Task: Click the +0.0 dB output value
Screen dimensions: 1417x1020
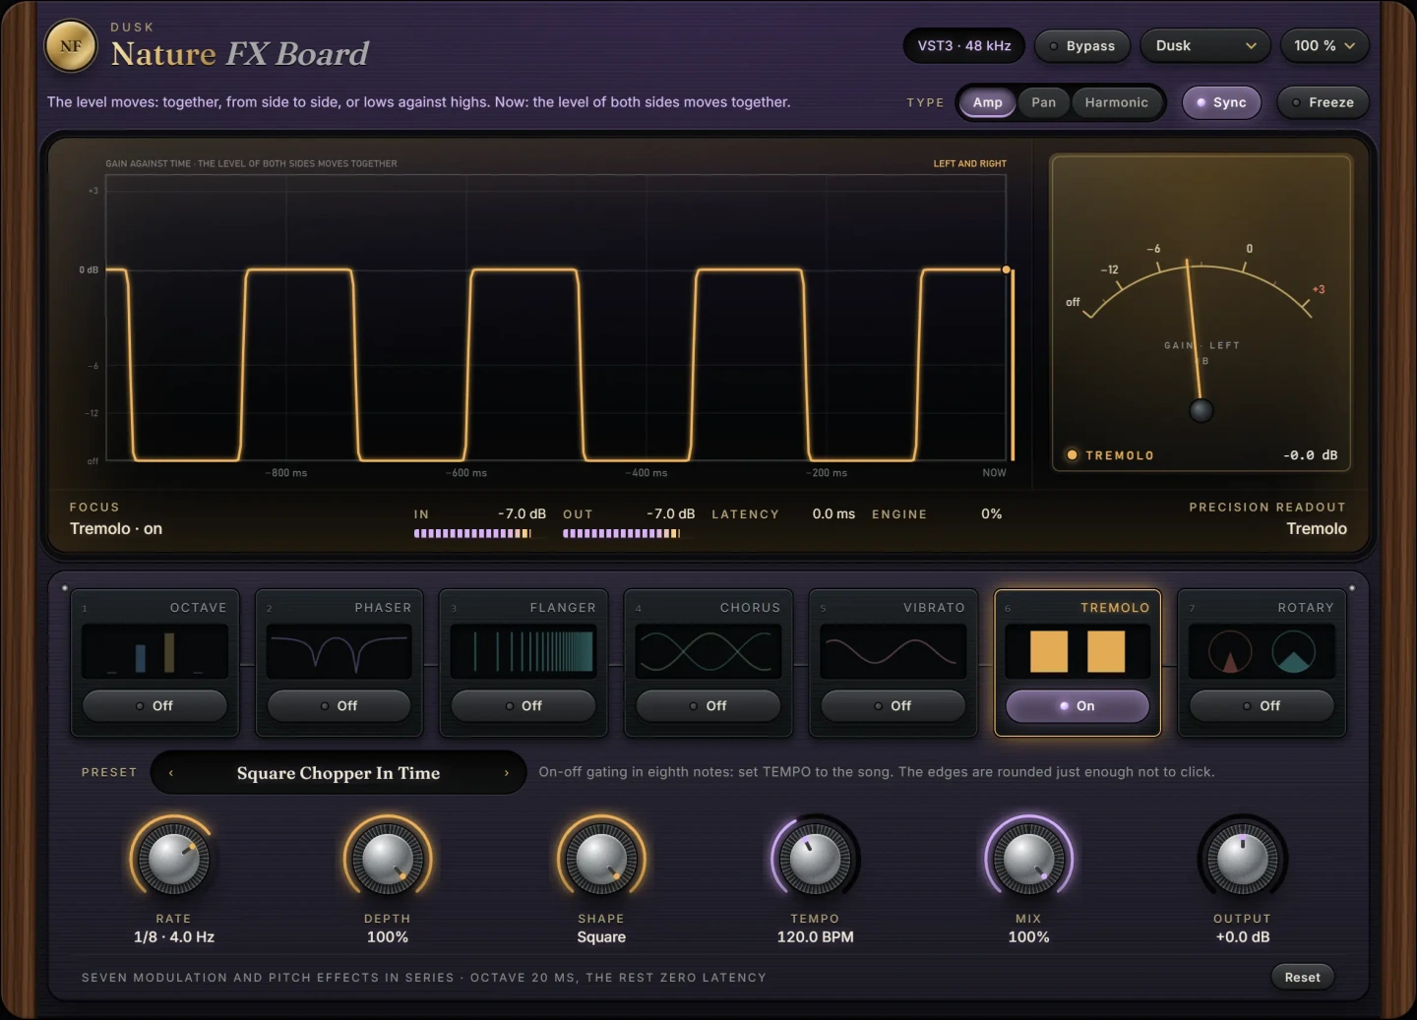Action: (x=1243, y=937)
